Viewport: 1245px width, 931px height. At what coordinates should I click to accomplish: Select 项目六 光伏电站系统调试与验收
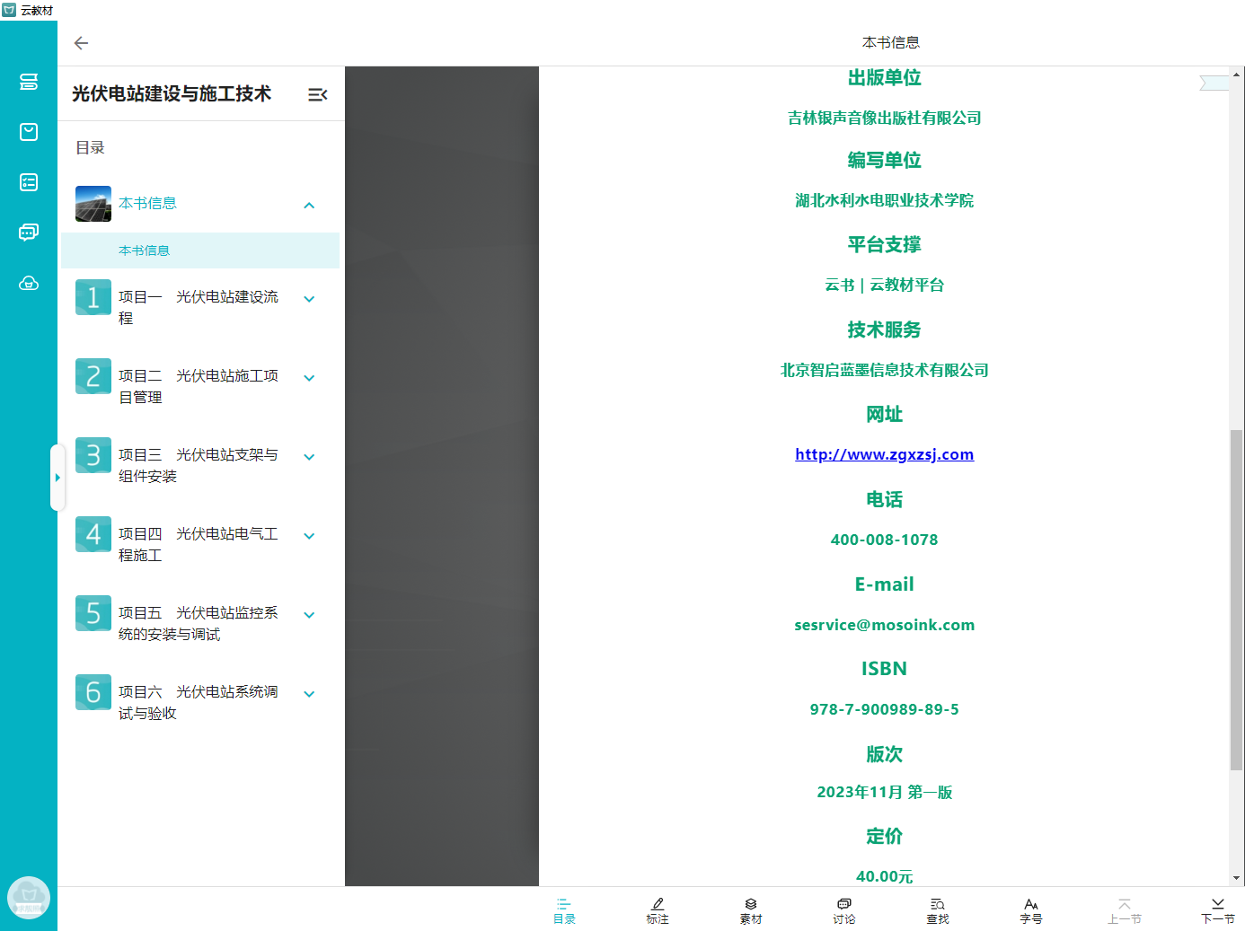pos(198,702)
